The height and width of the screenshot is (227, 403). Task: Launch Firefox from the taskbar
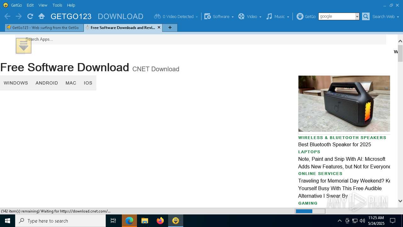(x=160, y=221)
